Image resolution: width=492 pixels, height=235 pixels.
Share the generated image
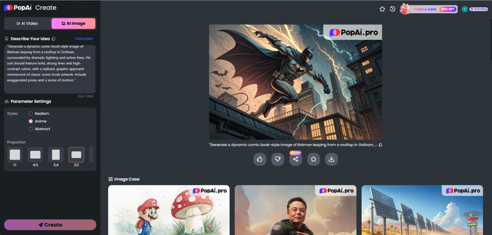tap(296, 159)
